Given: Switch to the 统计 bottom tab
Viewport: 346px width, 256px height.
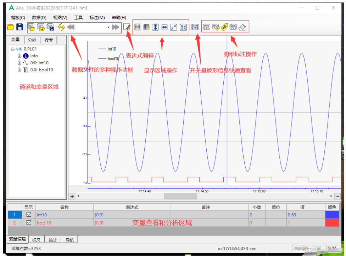Looking at the screenshot, I should click(53, 240).
